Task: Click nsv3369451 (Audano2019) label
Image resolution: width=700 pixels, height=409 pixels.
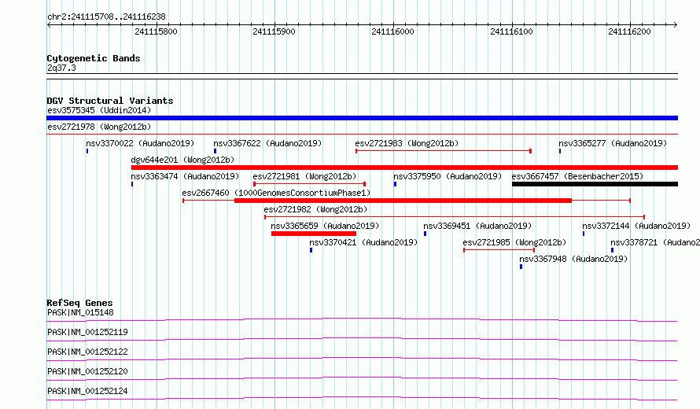Action: pyautogui.click(x=477, y=226)
